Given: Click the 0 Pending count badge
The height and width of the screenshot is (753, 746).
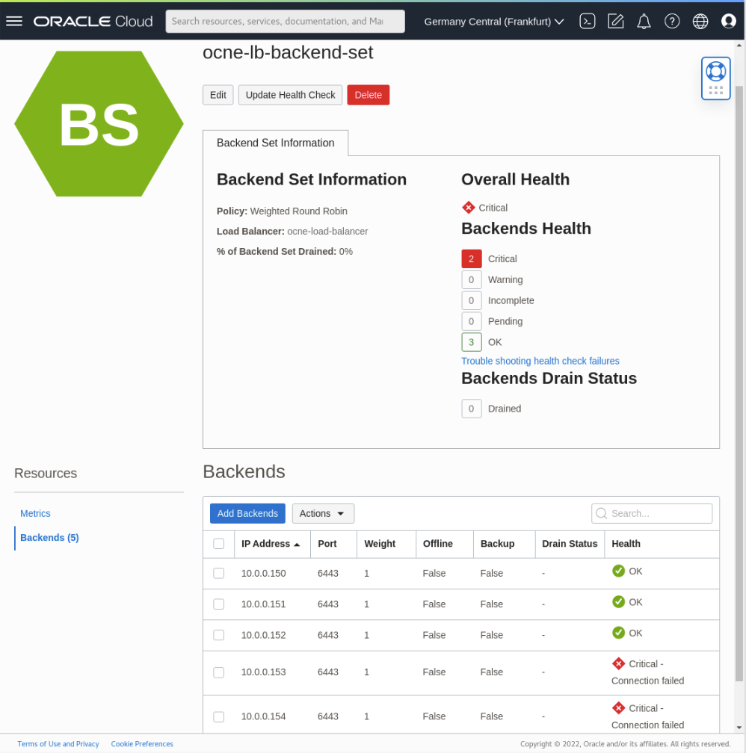Looking at the screenshot, I should [472, 321].
